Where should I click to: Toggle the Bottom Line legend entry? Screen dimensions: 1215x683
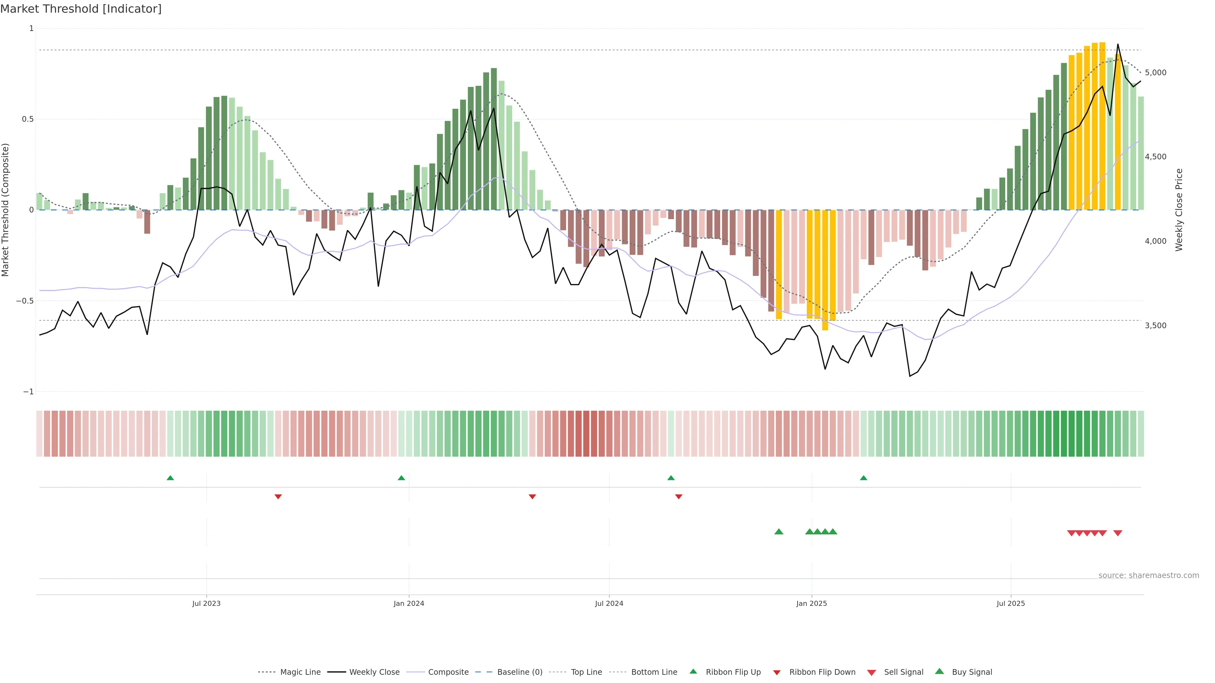[654, 672]
